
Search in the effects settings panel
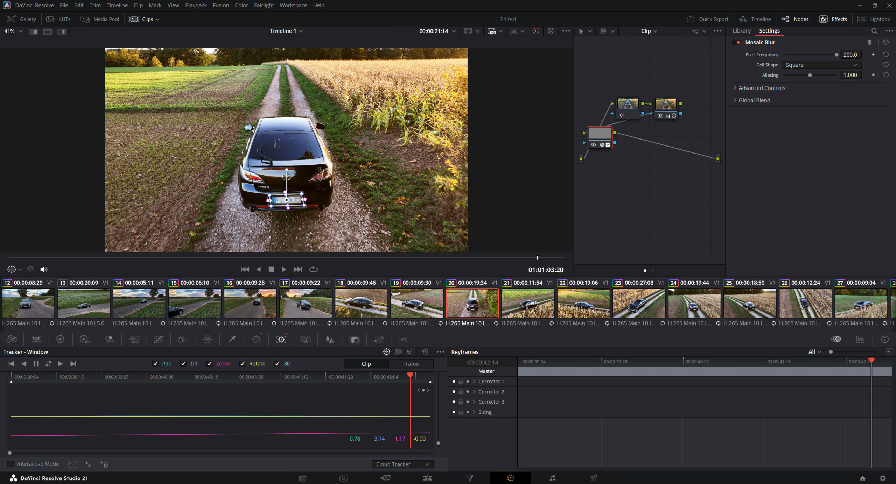click(x=874, y=31)
